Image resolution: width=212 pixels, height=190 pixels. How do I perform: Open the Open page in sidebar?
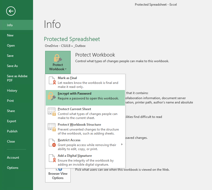[16, 46]
